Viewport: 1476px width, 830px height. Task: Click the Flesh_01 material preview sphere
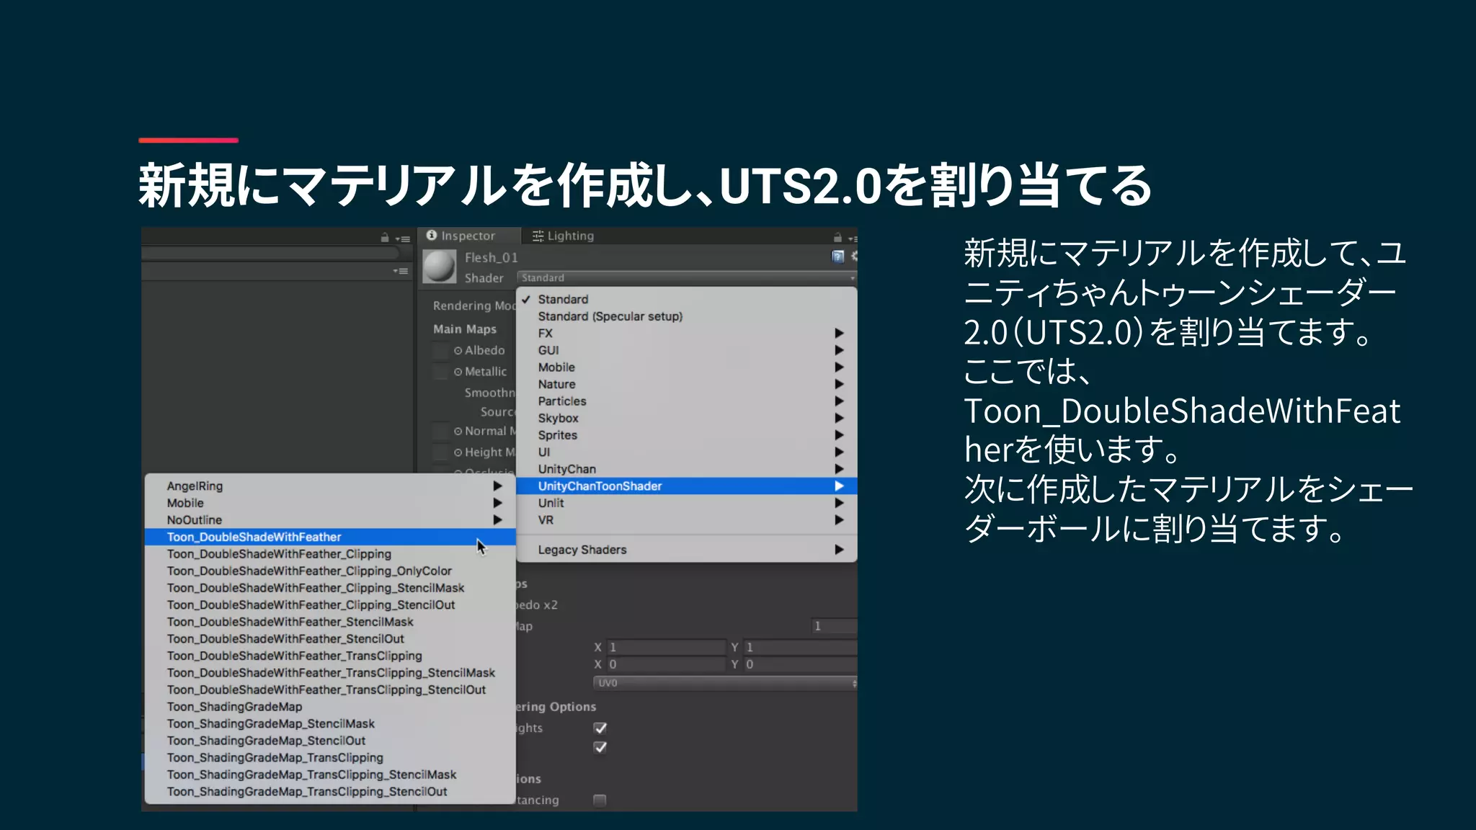440,267
